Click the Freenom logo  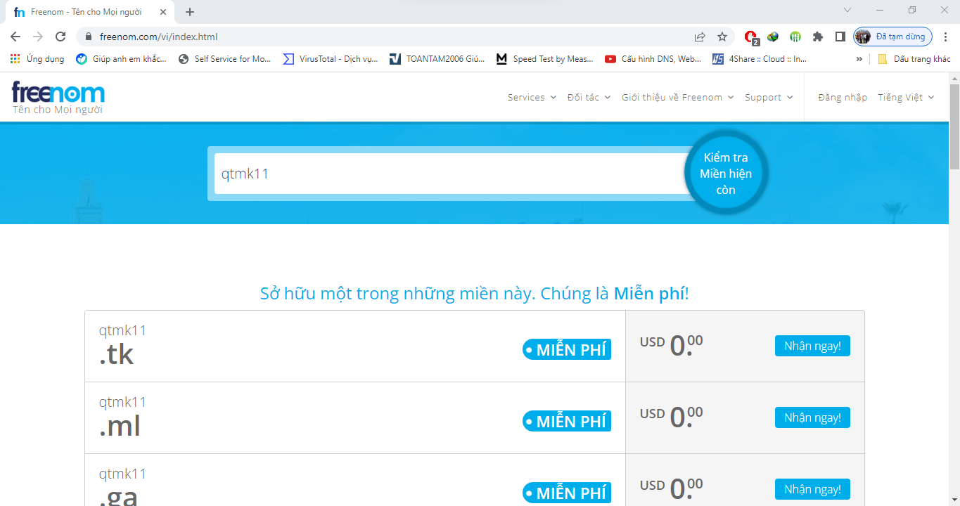[x=58, y=93]
